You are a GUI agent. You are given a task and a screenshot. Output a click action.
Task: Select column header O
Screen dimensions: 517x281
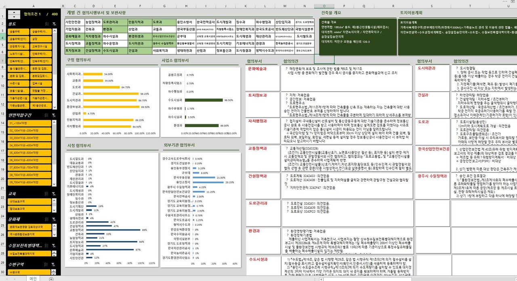pyautogui.click(x=324, y=6)
